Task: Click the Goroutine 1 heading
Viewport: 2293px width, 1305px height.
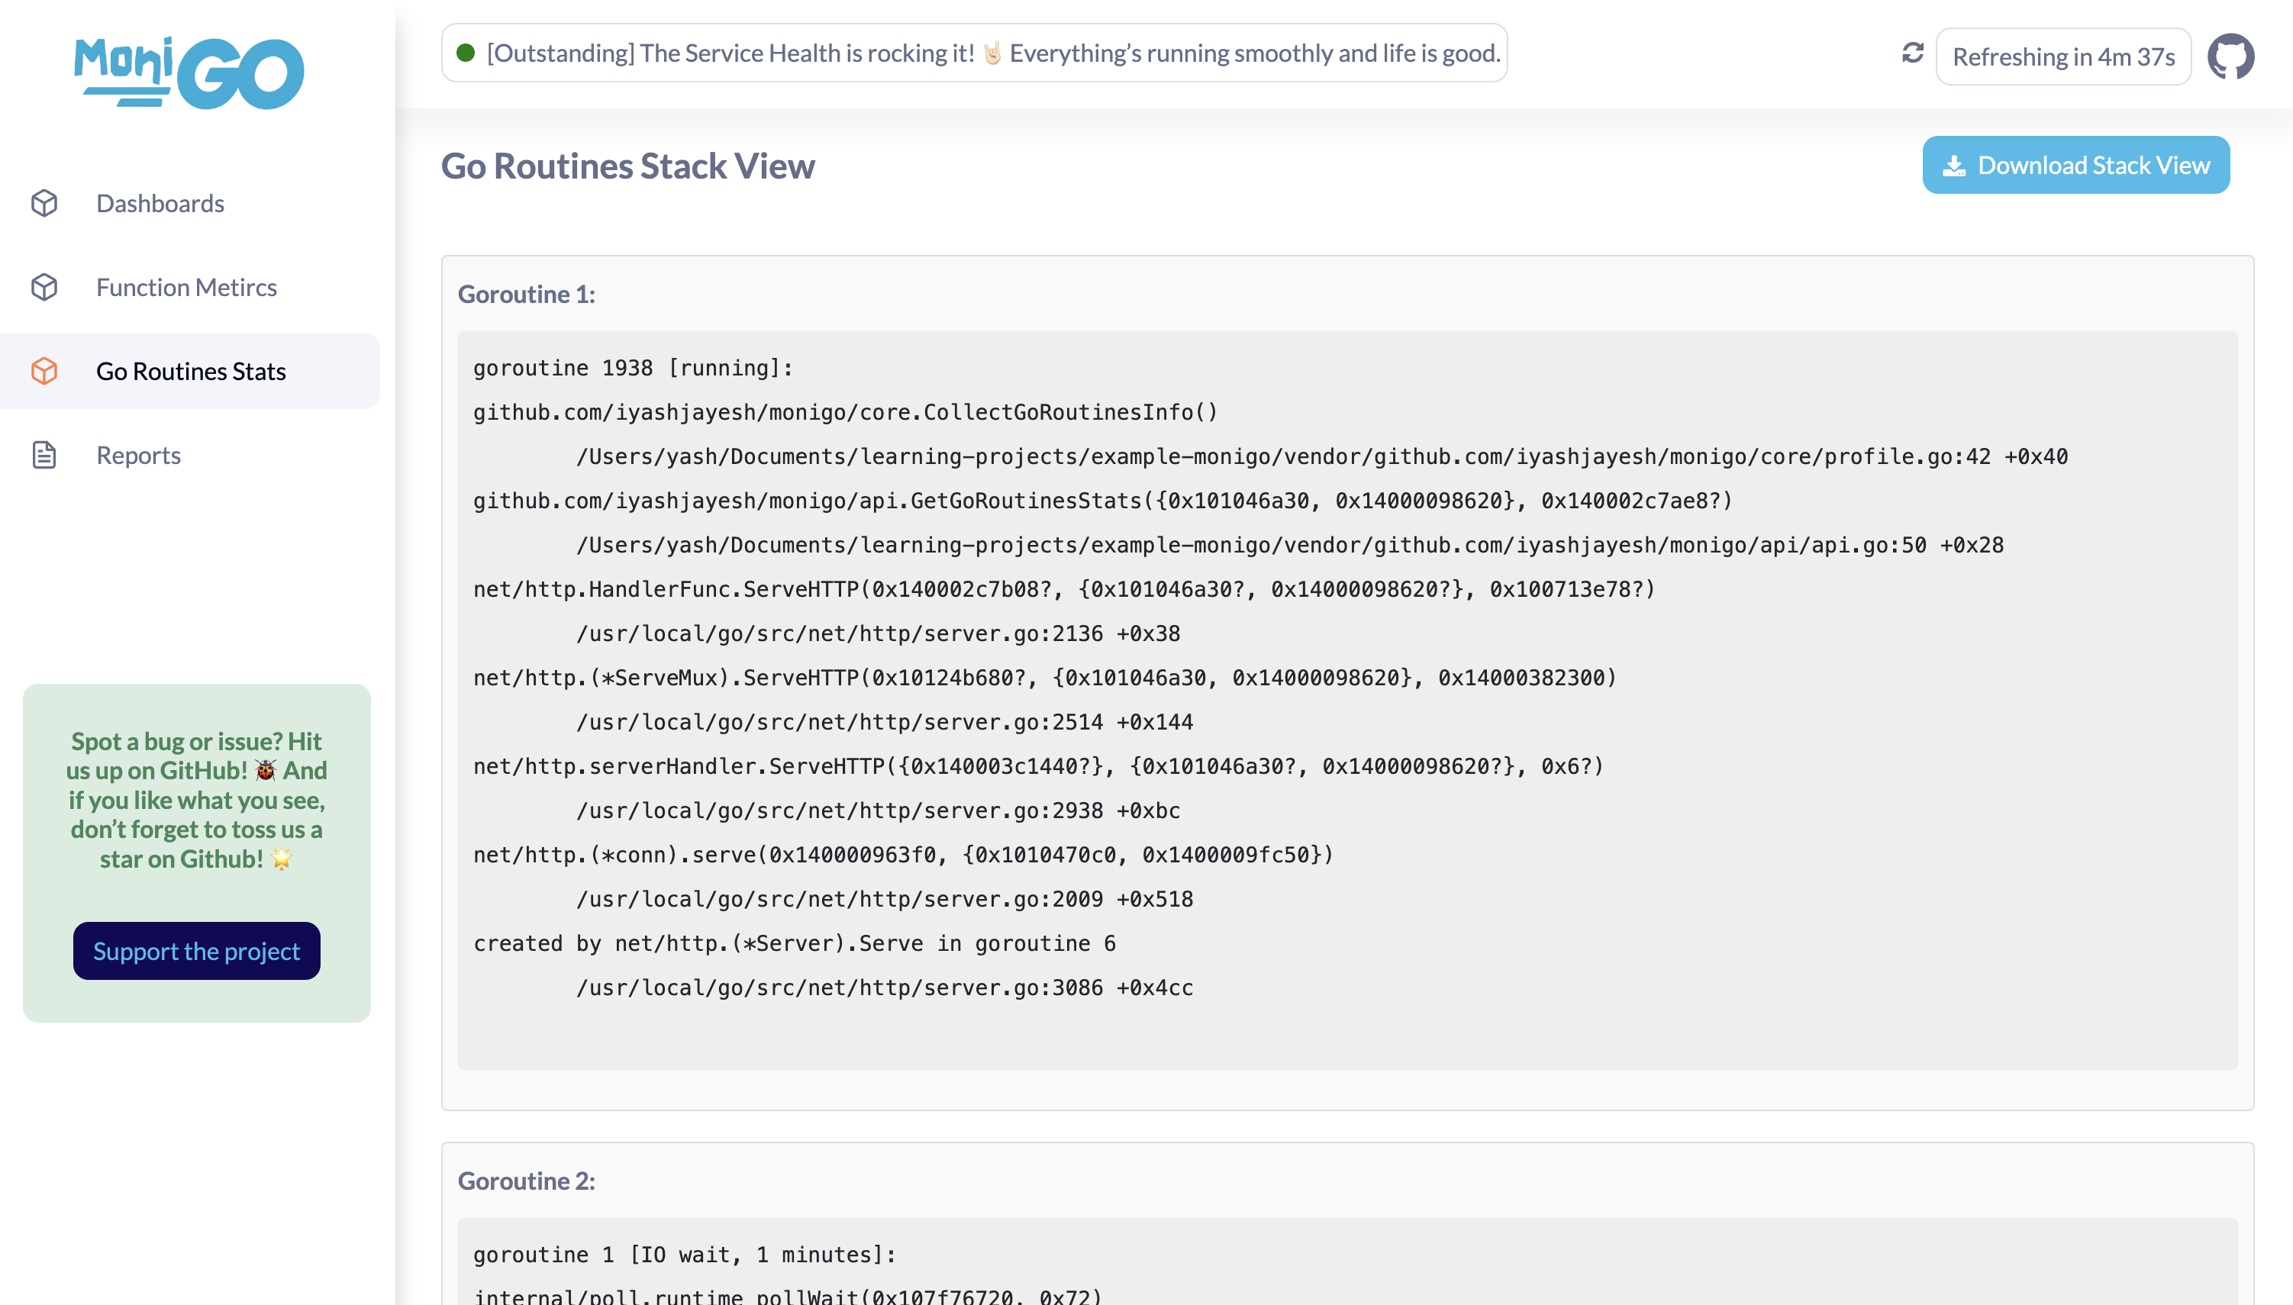Action: click(x=526, y=294)
